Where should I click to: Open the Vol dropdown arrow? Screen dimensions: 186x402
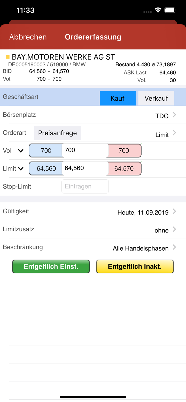click(x=21, y=151)
